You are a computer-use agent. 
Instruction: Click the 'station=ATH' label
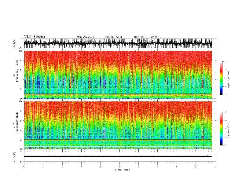coord(113,37)
